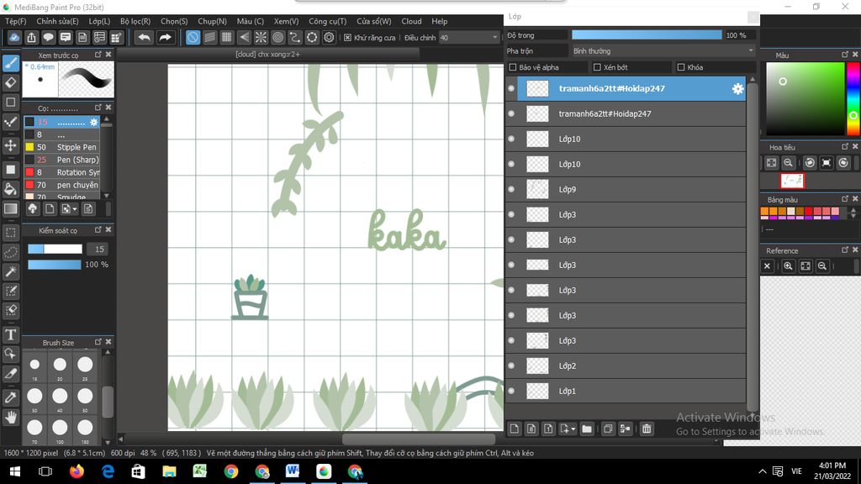Select the rectangular Select tool

tap(10, 232)
